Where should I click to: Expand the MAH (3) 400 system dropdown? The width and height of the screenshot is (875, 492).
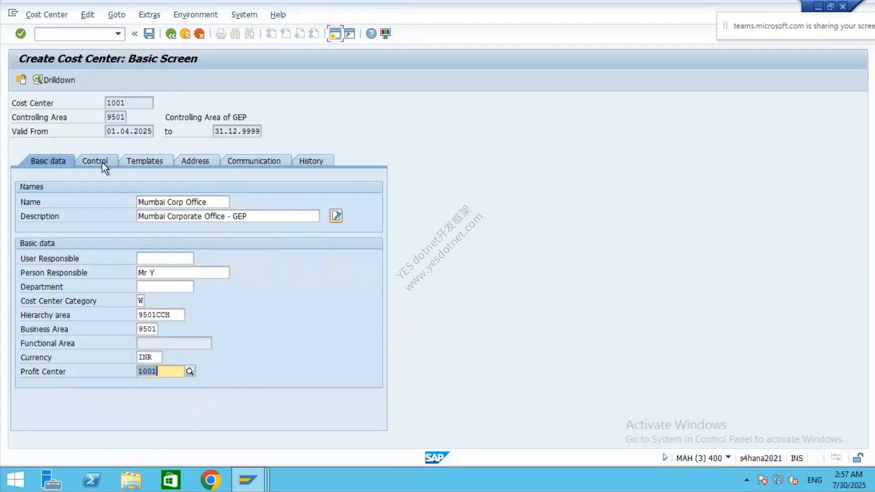click(728, 457)
